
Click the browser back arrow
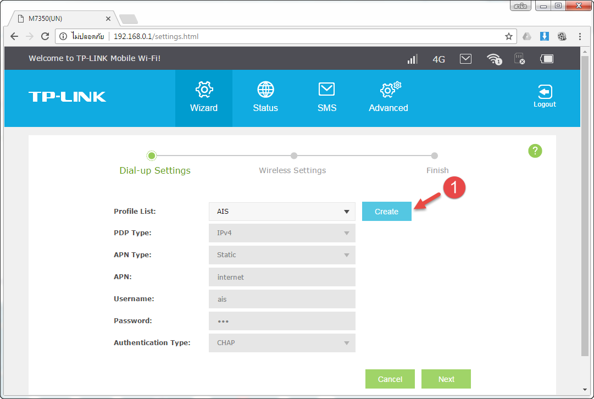pyautogui.click(x=14, y=36)
